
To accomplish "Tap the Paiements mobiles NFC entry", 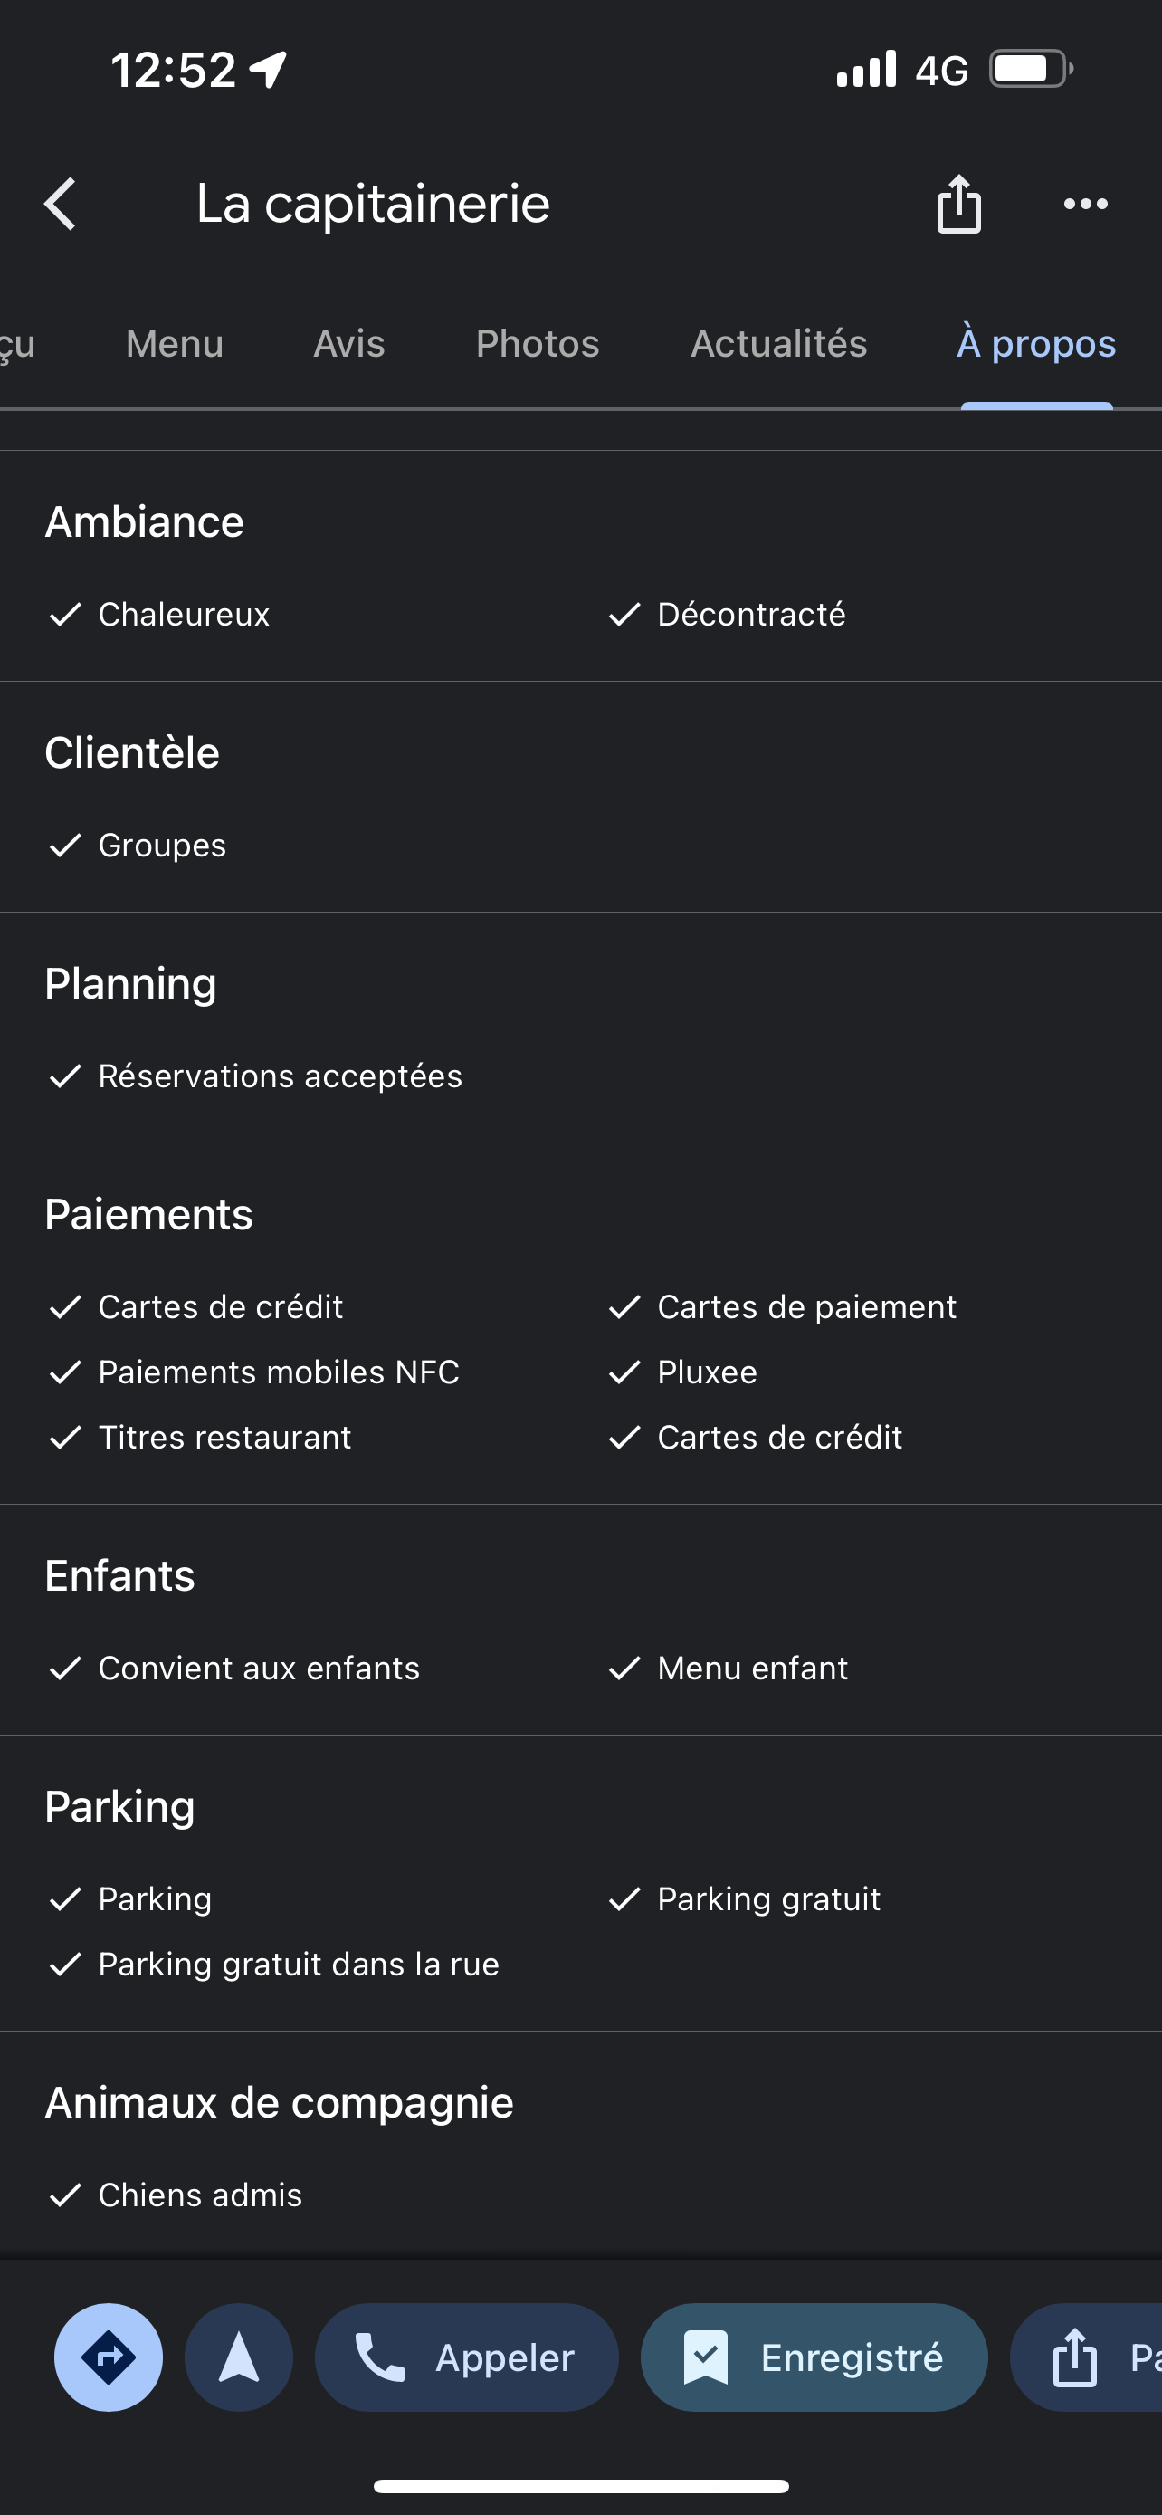I will 278,1372.
